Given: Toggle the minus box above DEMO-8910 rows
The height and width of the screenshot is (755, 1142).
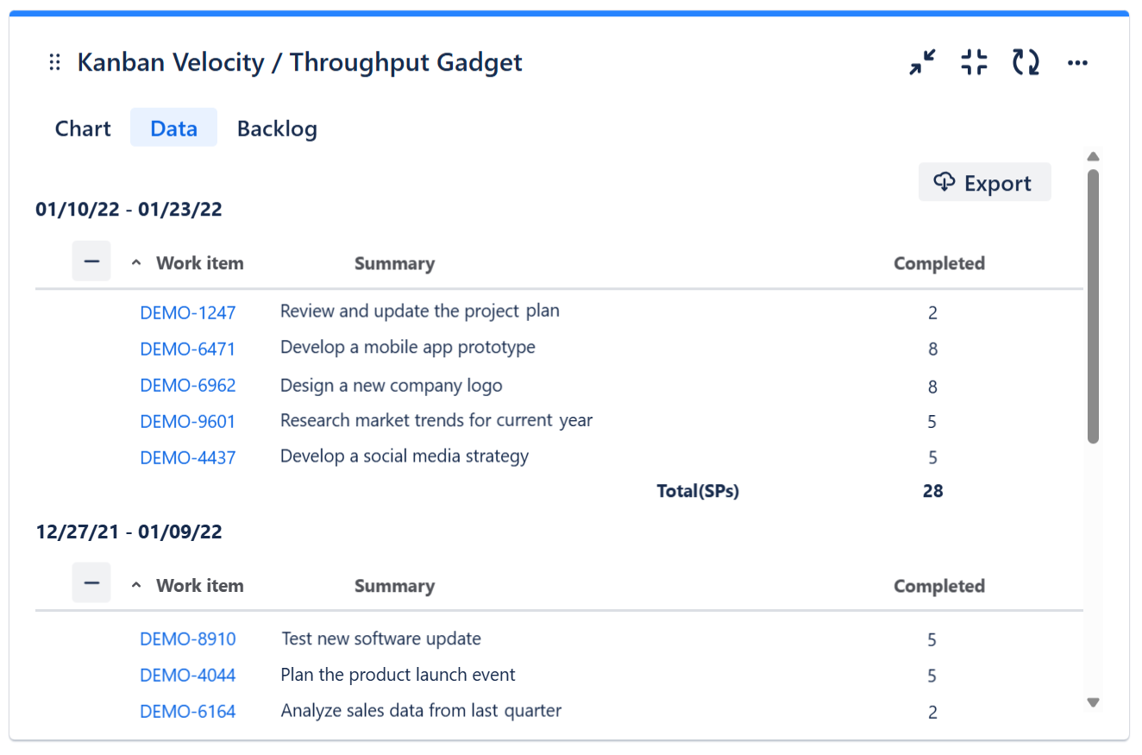Looking at the screenshot, I should [91, 583].
